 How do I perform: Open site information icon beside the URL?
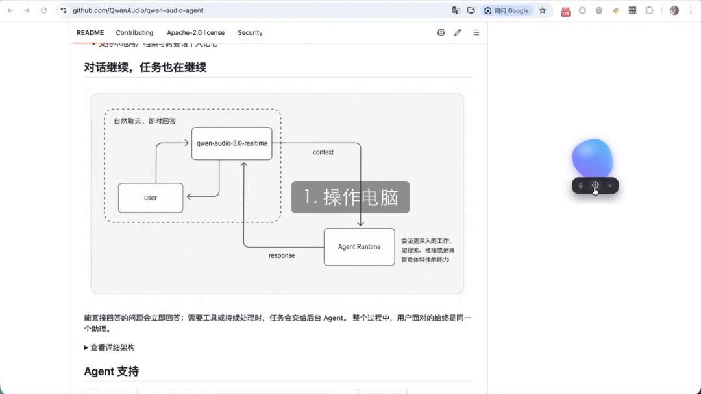pyautogui.click(x=64, y=10)
